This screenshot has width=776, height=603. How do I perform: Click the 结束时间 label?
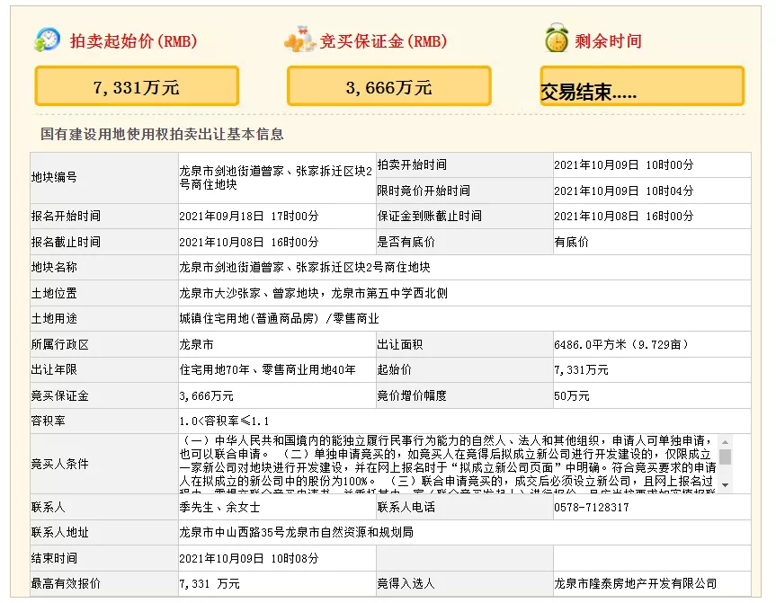point(54,558)
